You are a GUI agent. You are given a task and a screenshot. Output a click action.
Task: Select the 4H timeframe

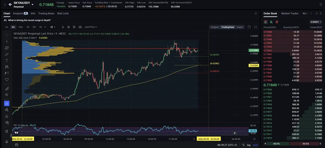click(34, 27)
